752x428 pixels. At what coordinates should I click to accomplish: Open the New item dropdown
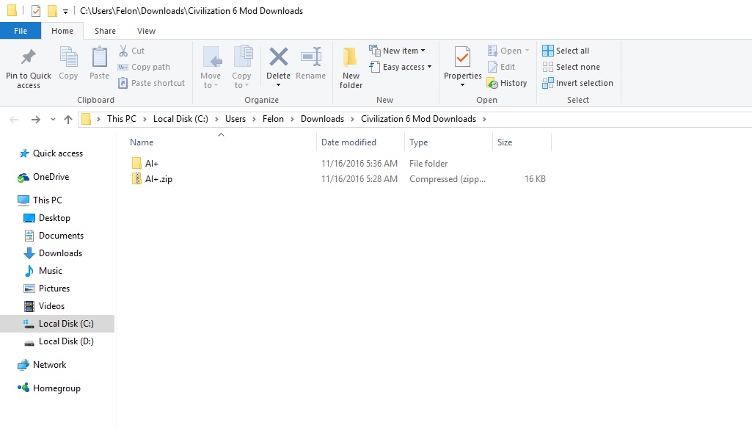tap(397, 51)
